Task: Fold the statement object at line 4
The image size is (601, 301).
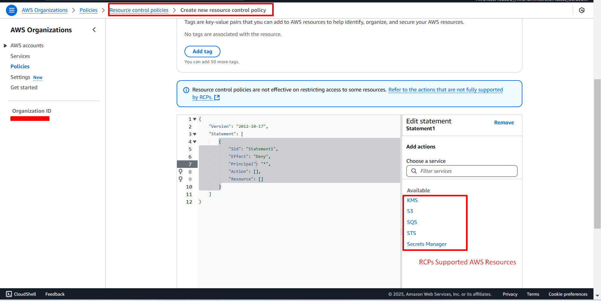Action: 194,142
